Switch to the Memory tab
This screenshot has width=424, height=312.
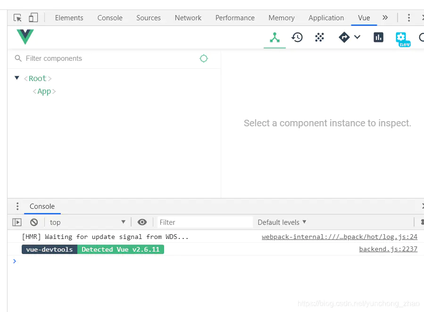[281, 18]
